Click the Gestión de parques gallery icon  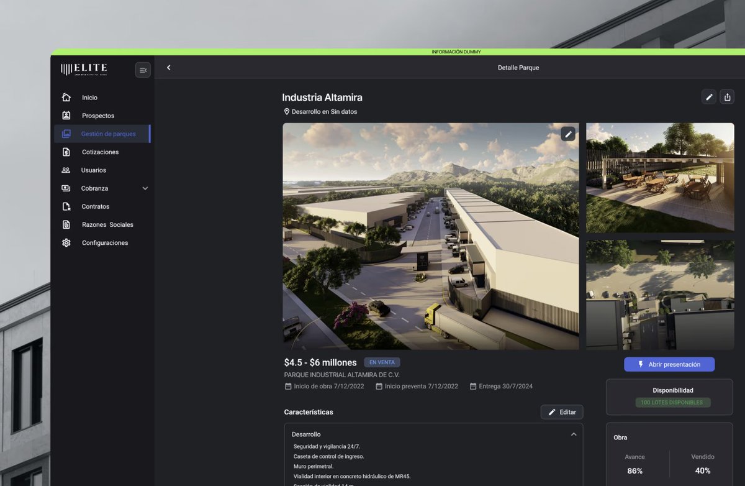click(66, 134)
